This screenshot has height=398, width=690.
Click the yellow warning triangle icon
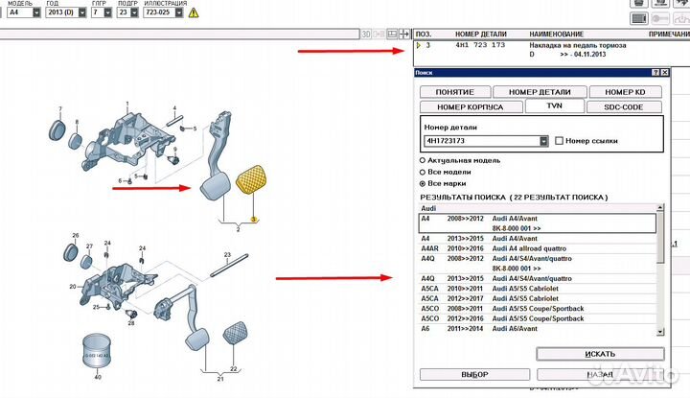click(x=195, y=13)
